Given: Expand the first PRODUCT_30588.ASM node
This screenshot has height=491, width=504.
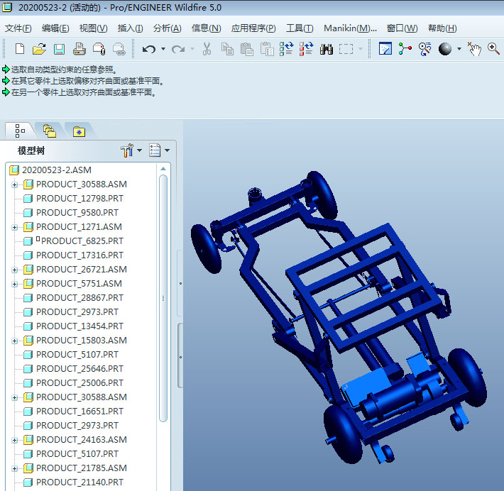Looking at the screenshot, I should (14, 184).
